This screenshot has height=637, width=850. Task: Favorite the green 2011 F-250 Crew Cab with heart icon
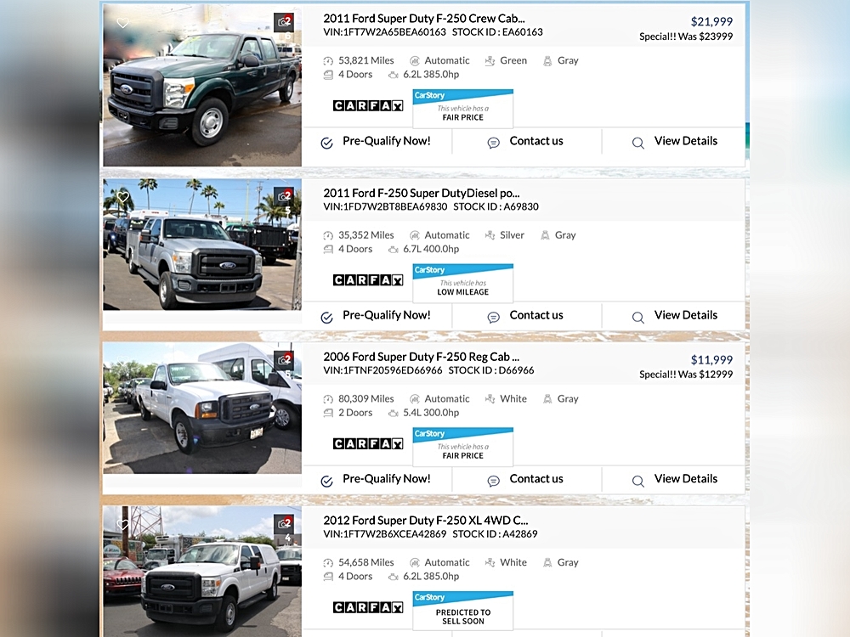(x=122, y=24)
